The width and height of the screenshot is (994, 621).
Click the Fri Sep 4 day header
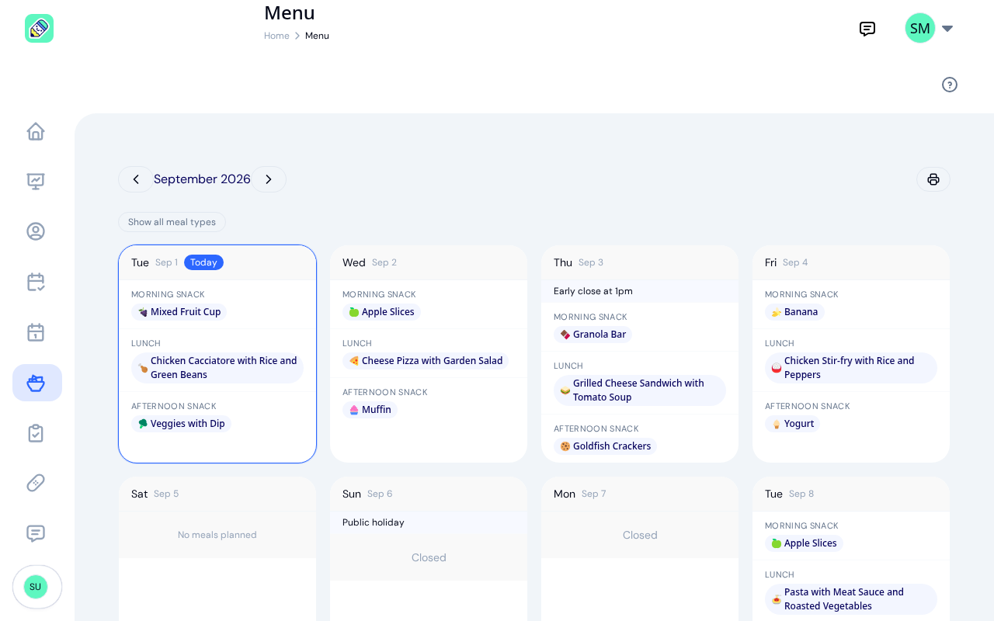point(851,262)
